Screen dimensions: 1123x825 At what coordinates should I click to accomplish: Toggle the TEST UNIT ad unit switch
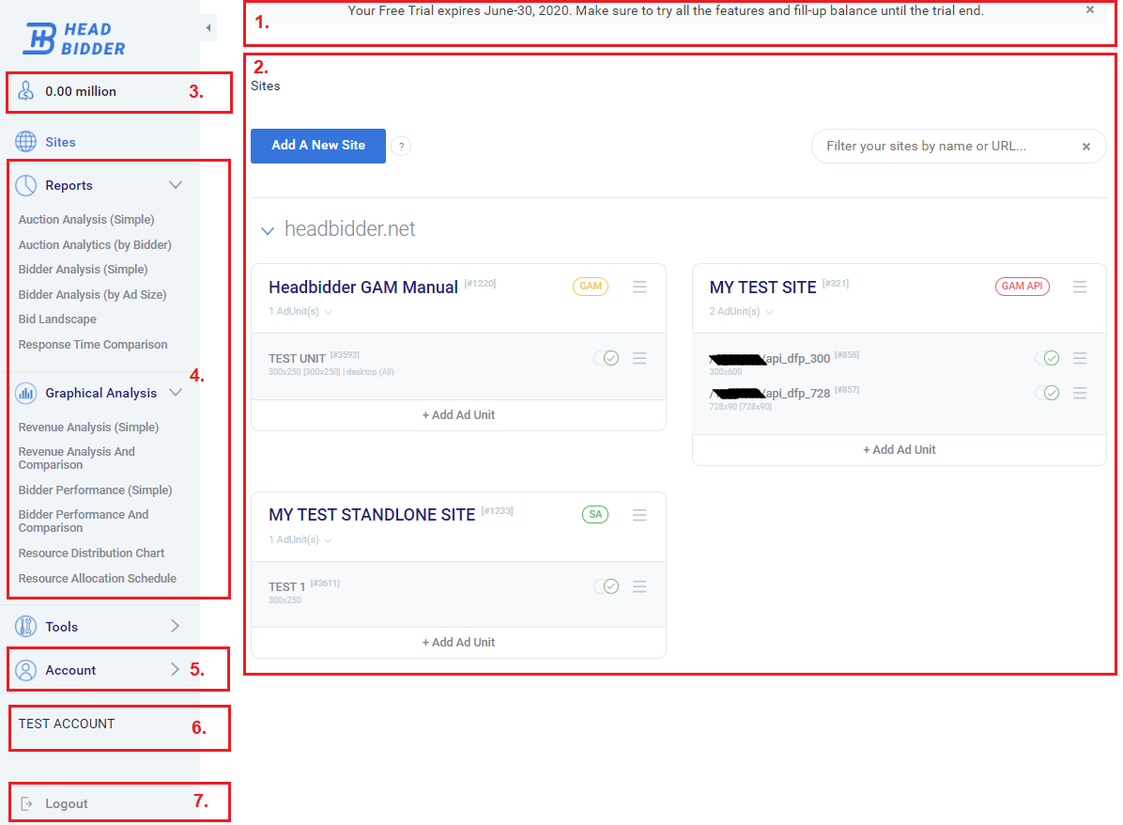point(607,358)
